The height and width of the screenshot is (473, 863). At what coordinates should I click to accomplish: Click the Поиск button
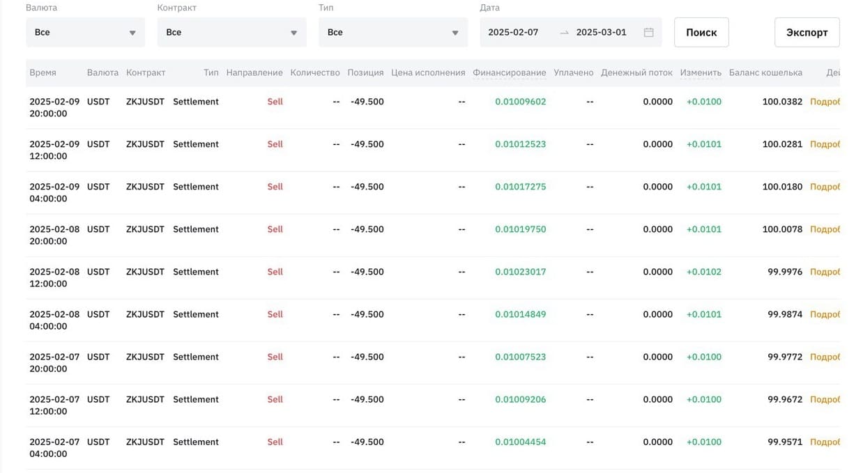coord(701,32)
